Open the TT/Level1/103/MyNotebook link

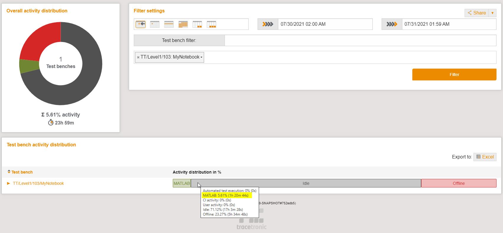(38, 183)
